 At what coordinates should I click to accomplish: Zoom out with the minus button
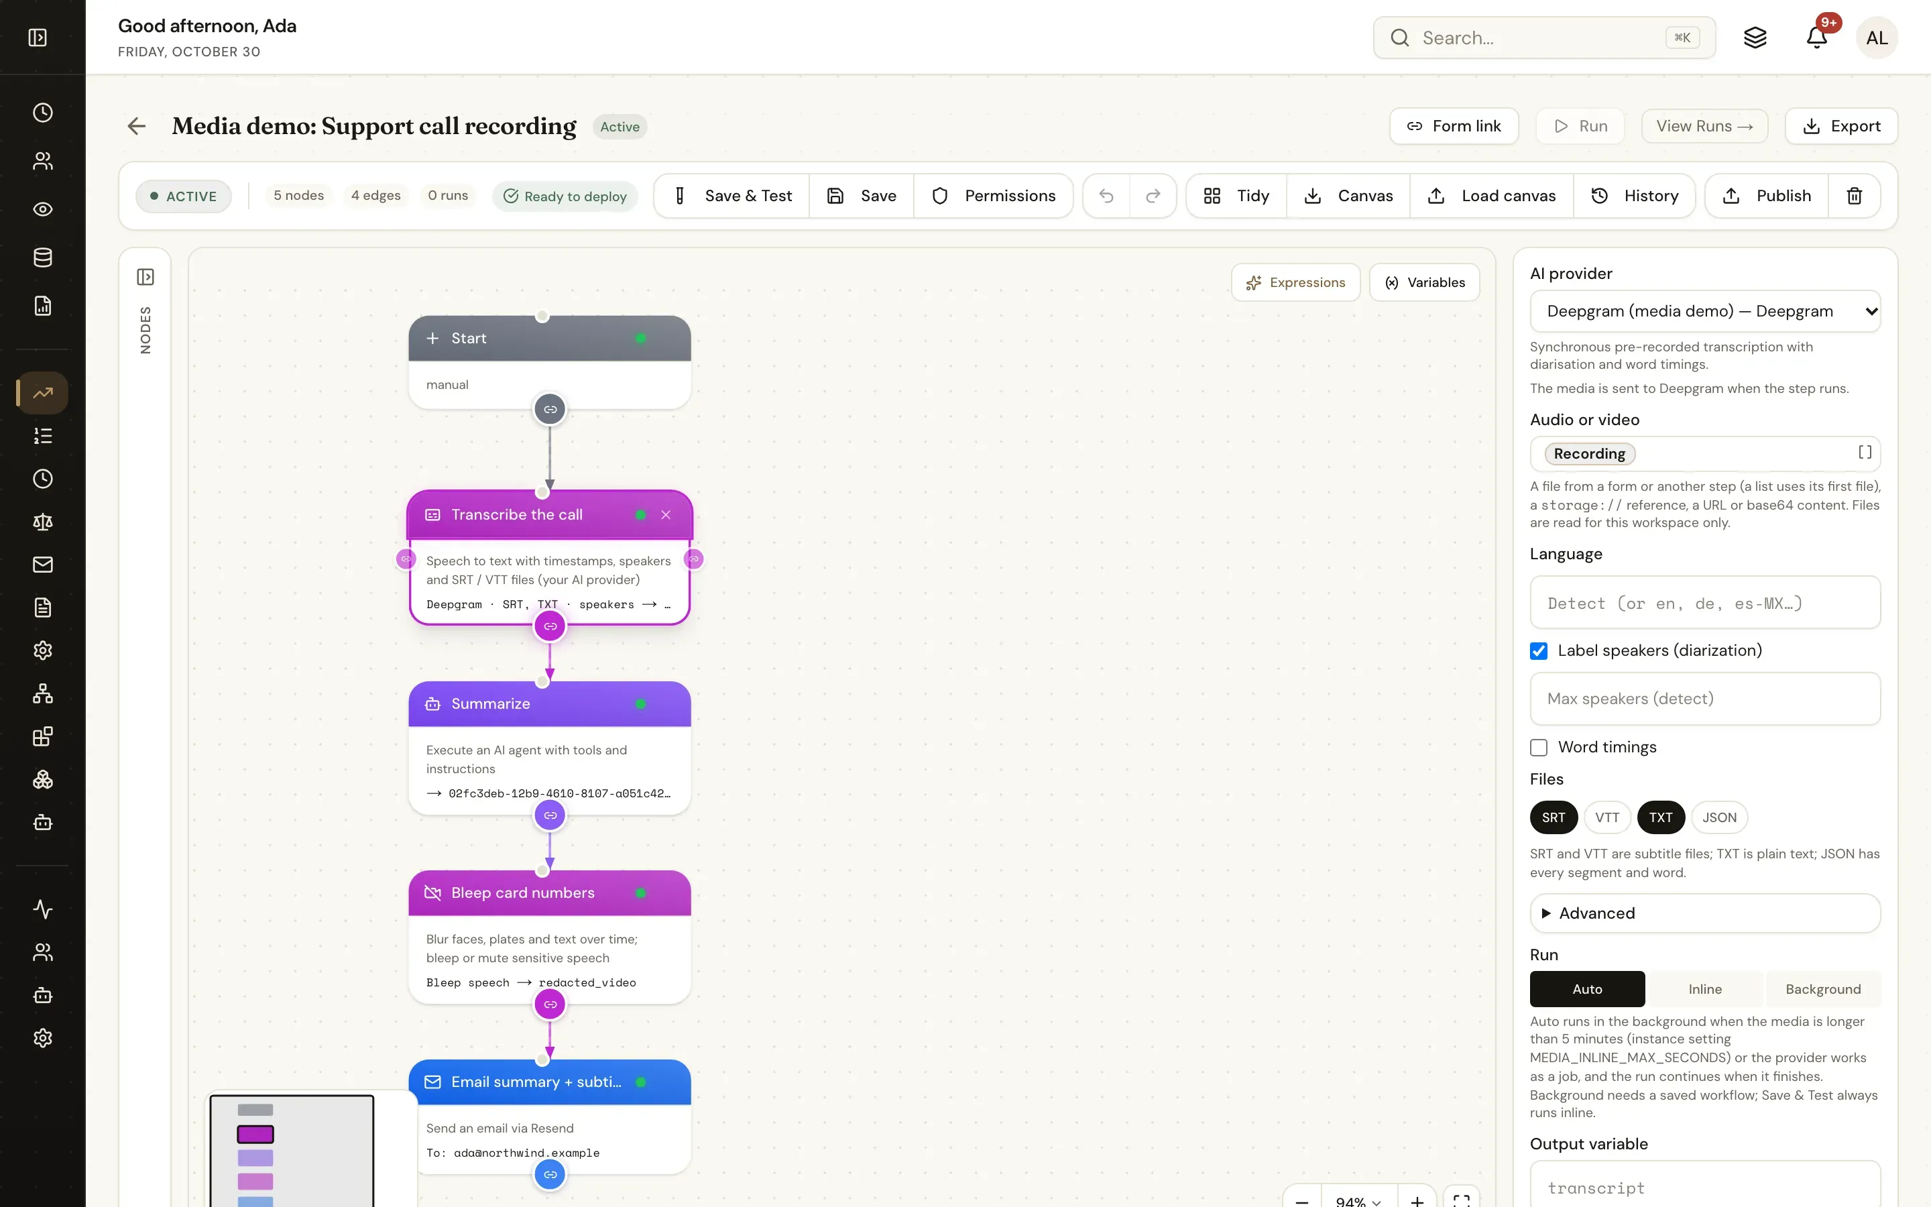point(1302,1200)
